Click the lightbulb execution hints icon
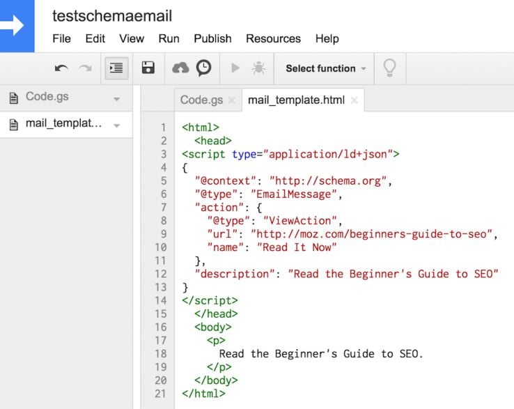The width and height of the screenshot is (514, 409). 389,68
